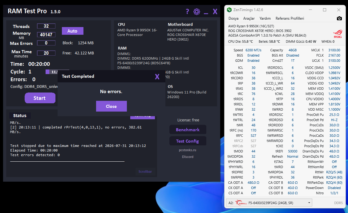Image resolution: width=348 pixels, height=213 pixels.
Task: Click the tREFI value 50000
Action: (293, 151)
